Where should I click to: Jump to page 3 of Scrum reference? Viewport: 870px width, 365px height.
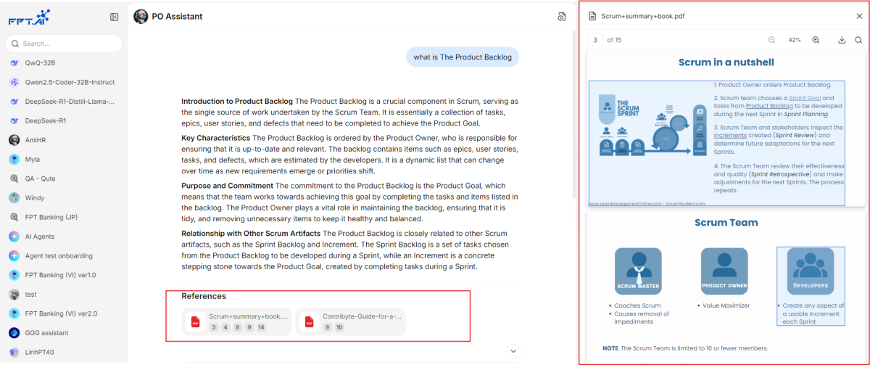(214, 327)
